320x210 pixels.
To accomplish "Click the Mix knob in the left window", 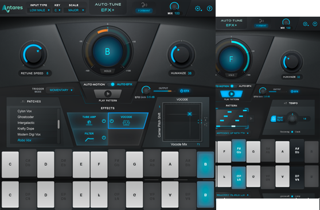I will pos(174,6).
